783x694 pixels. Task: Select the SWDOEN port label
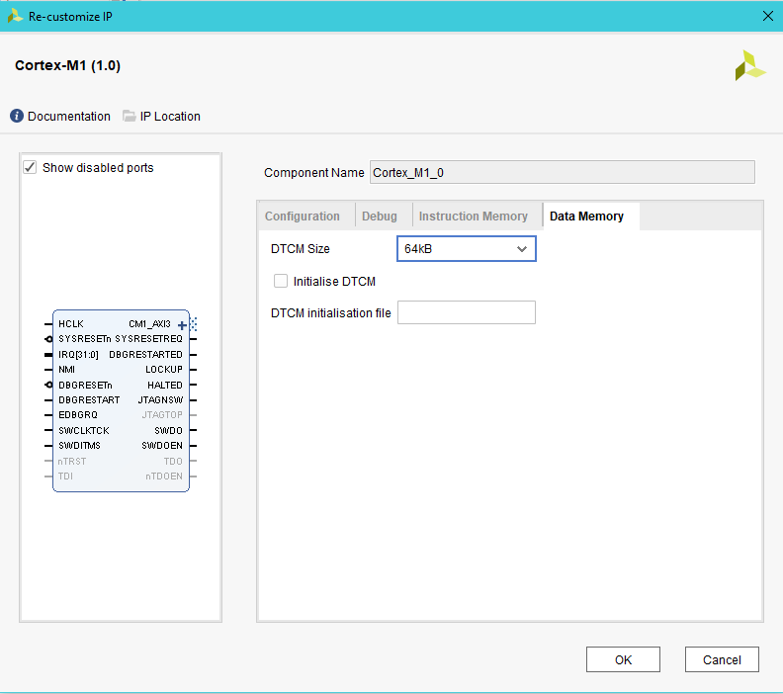[x=162, y=445]
